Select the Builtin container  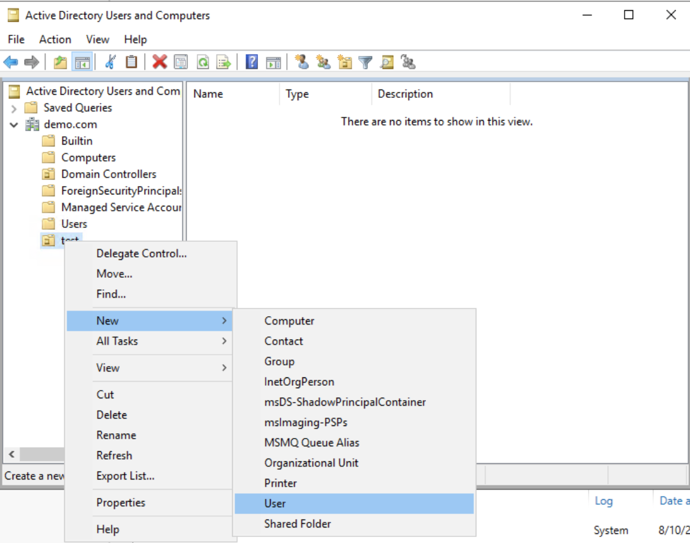point(77,141)
